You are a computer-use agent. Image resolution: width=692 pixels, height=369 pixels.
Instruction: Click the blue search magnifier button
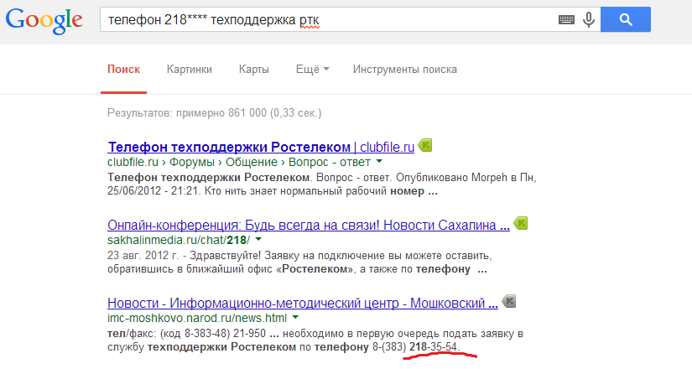626,19
